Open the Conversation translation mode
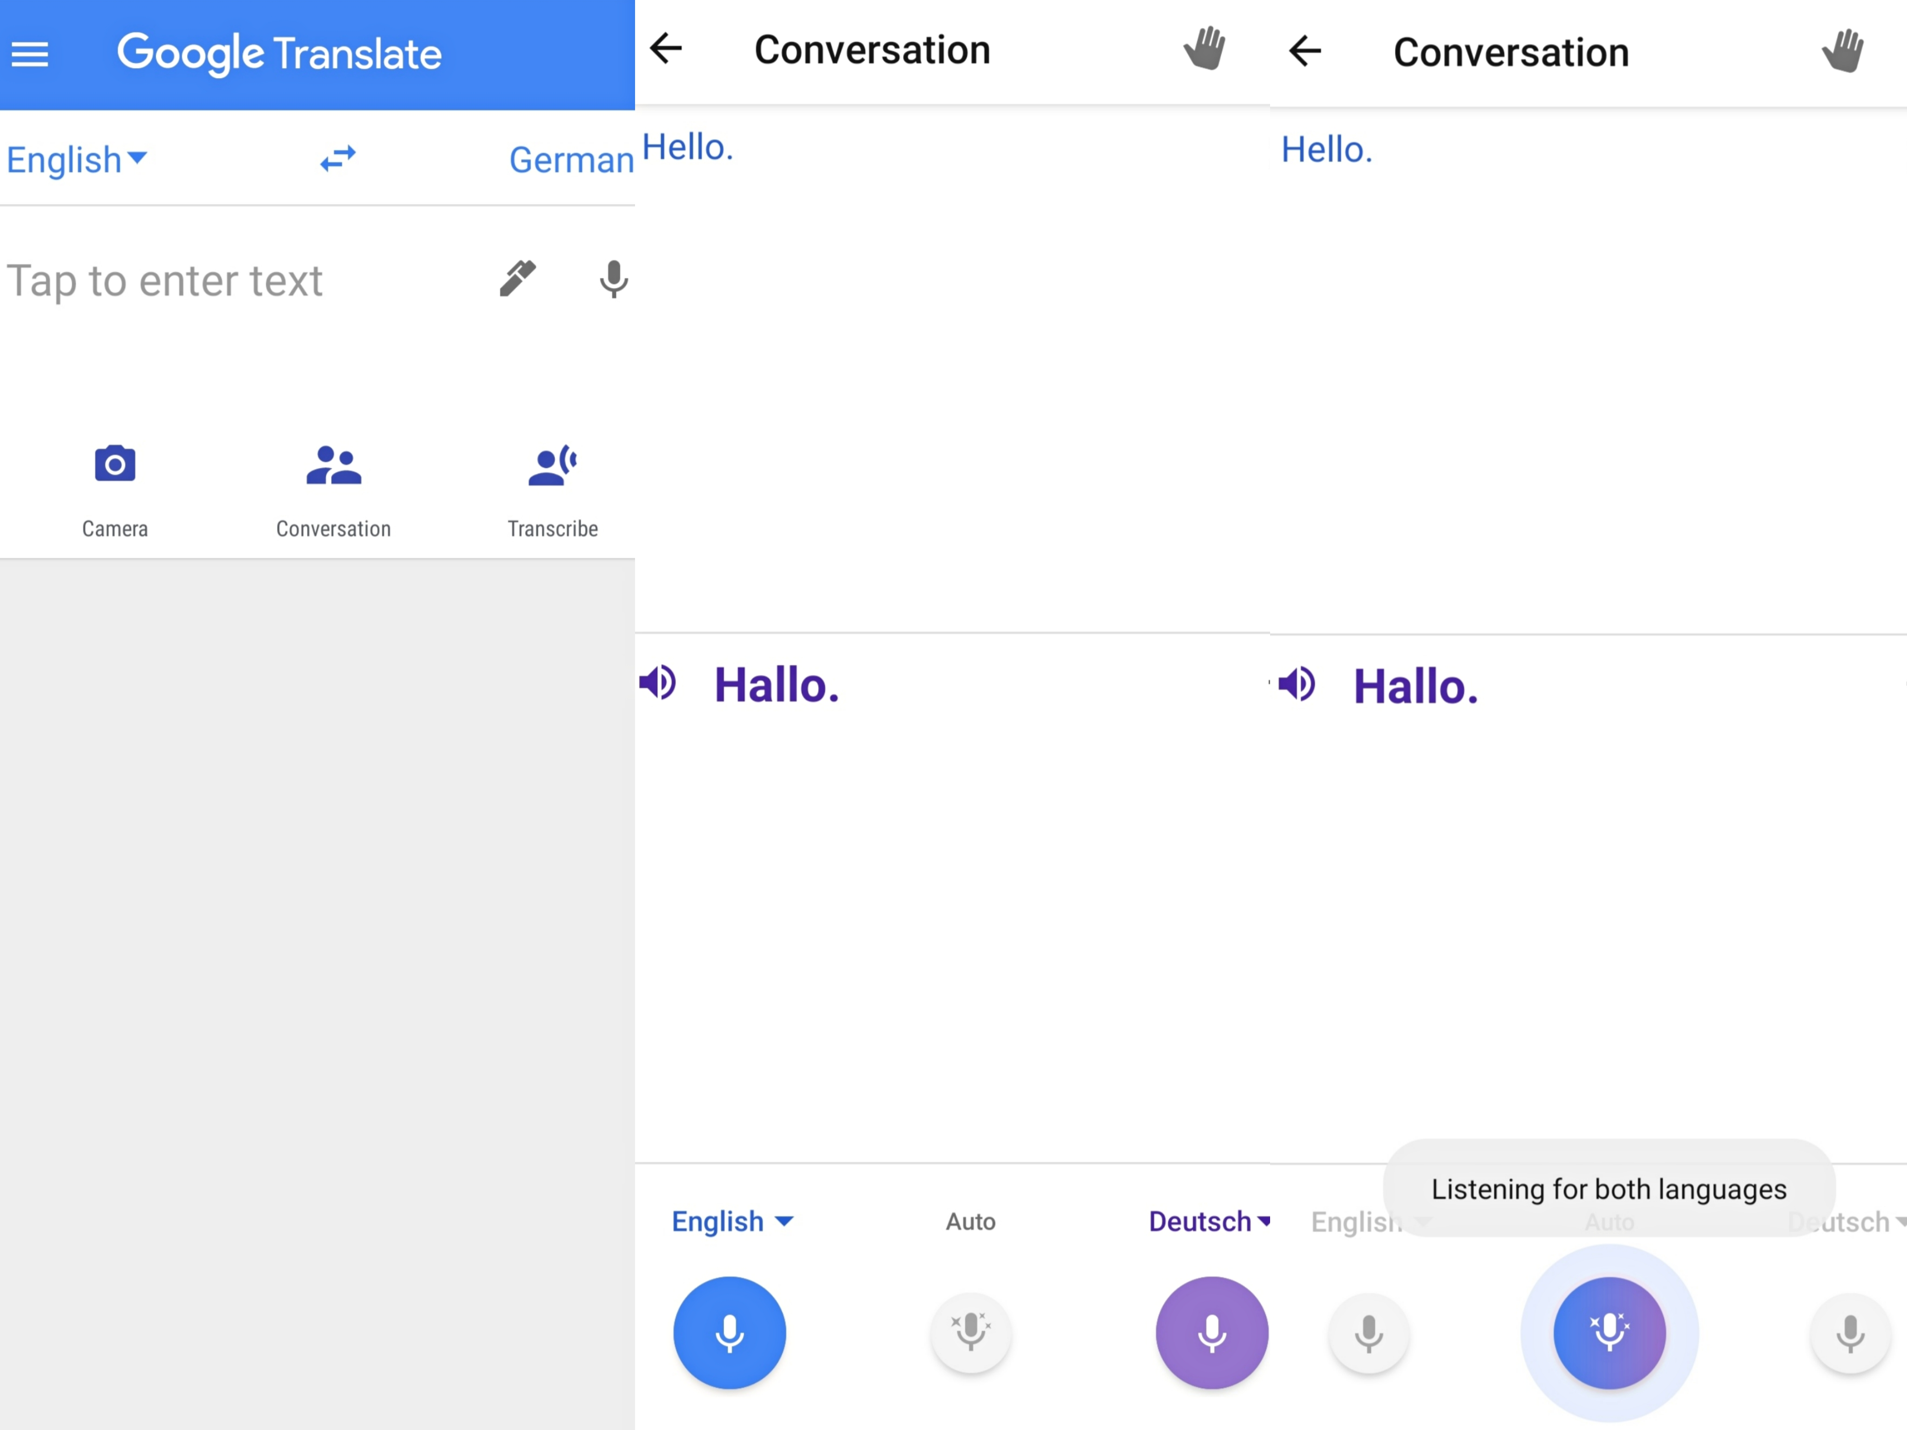The height and width of the screenshot is (1430, 1907). (333, 488)
